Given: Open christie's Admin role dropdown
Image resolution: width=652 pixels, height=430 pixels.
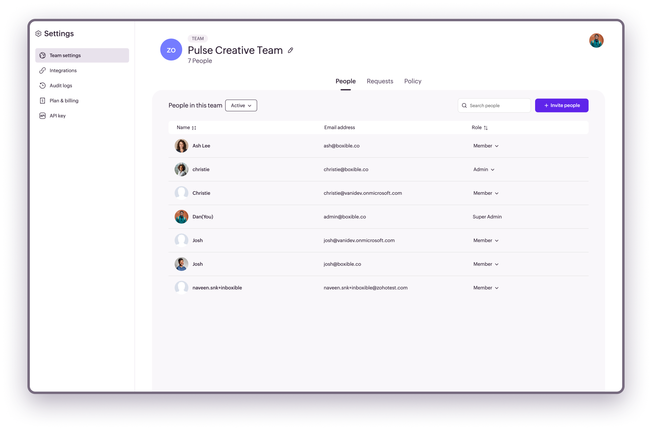Looking at the screenshot, I should pos(484,169).
